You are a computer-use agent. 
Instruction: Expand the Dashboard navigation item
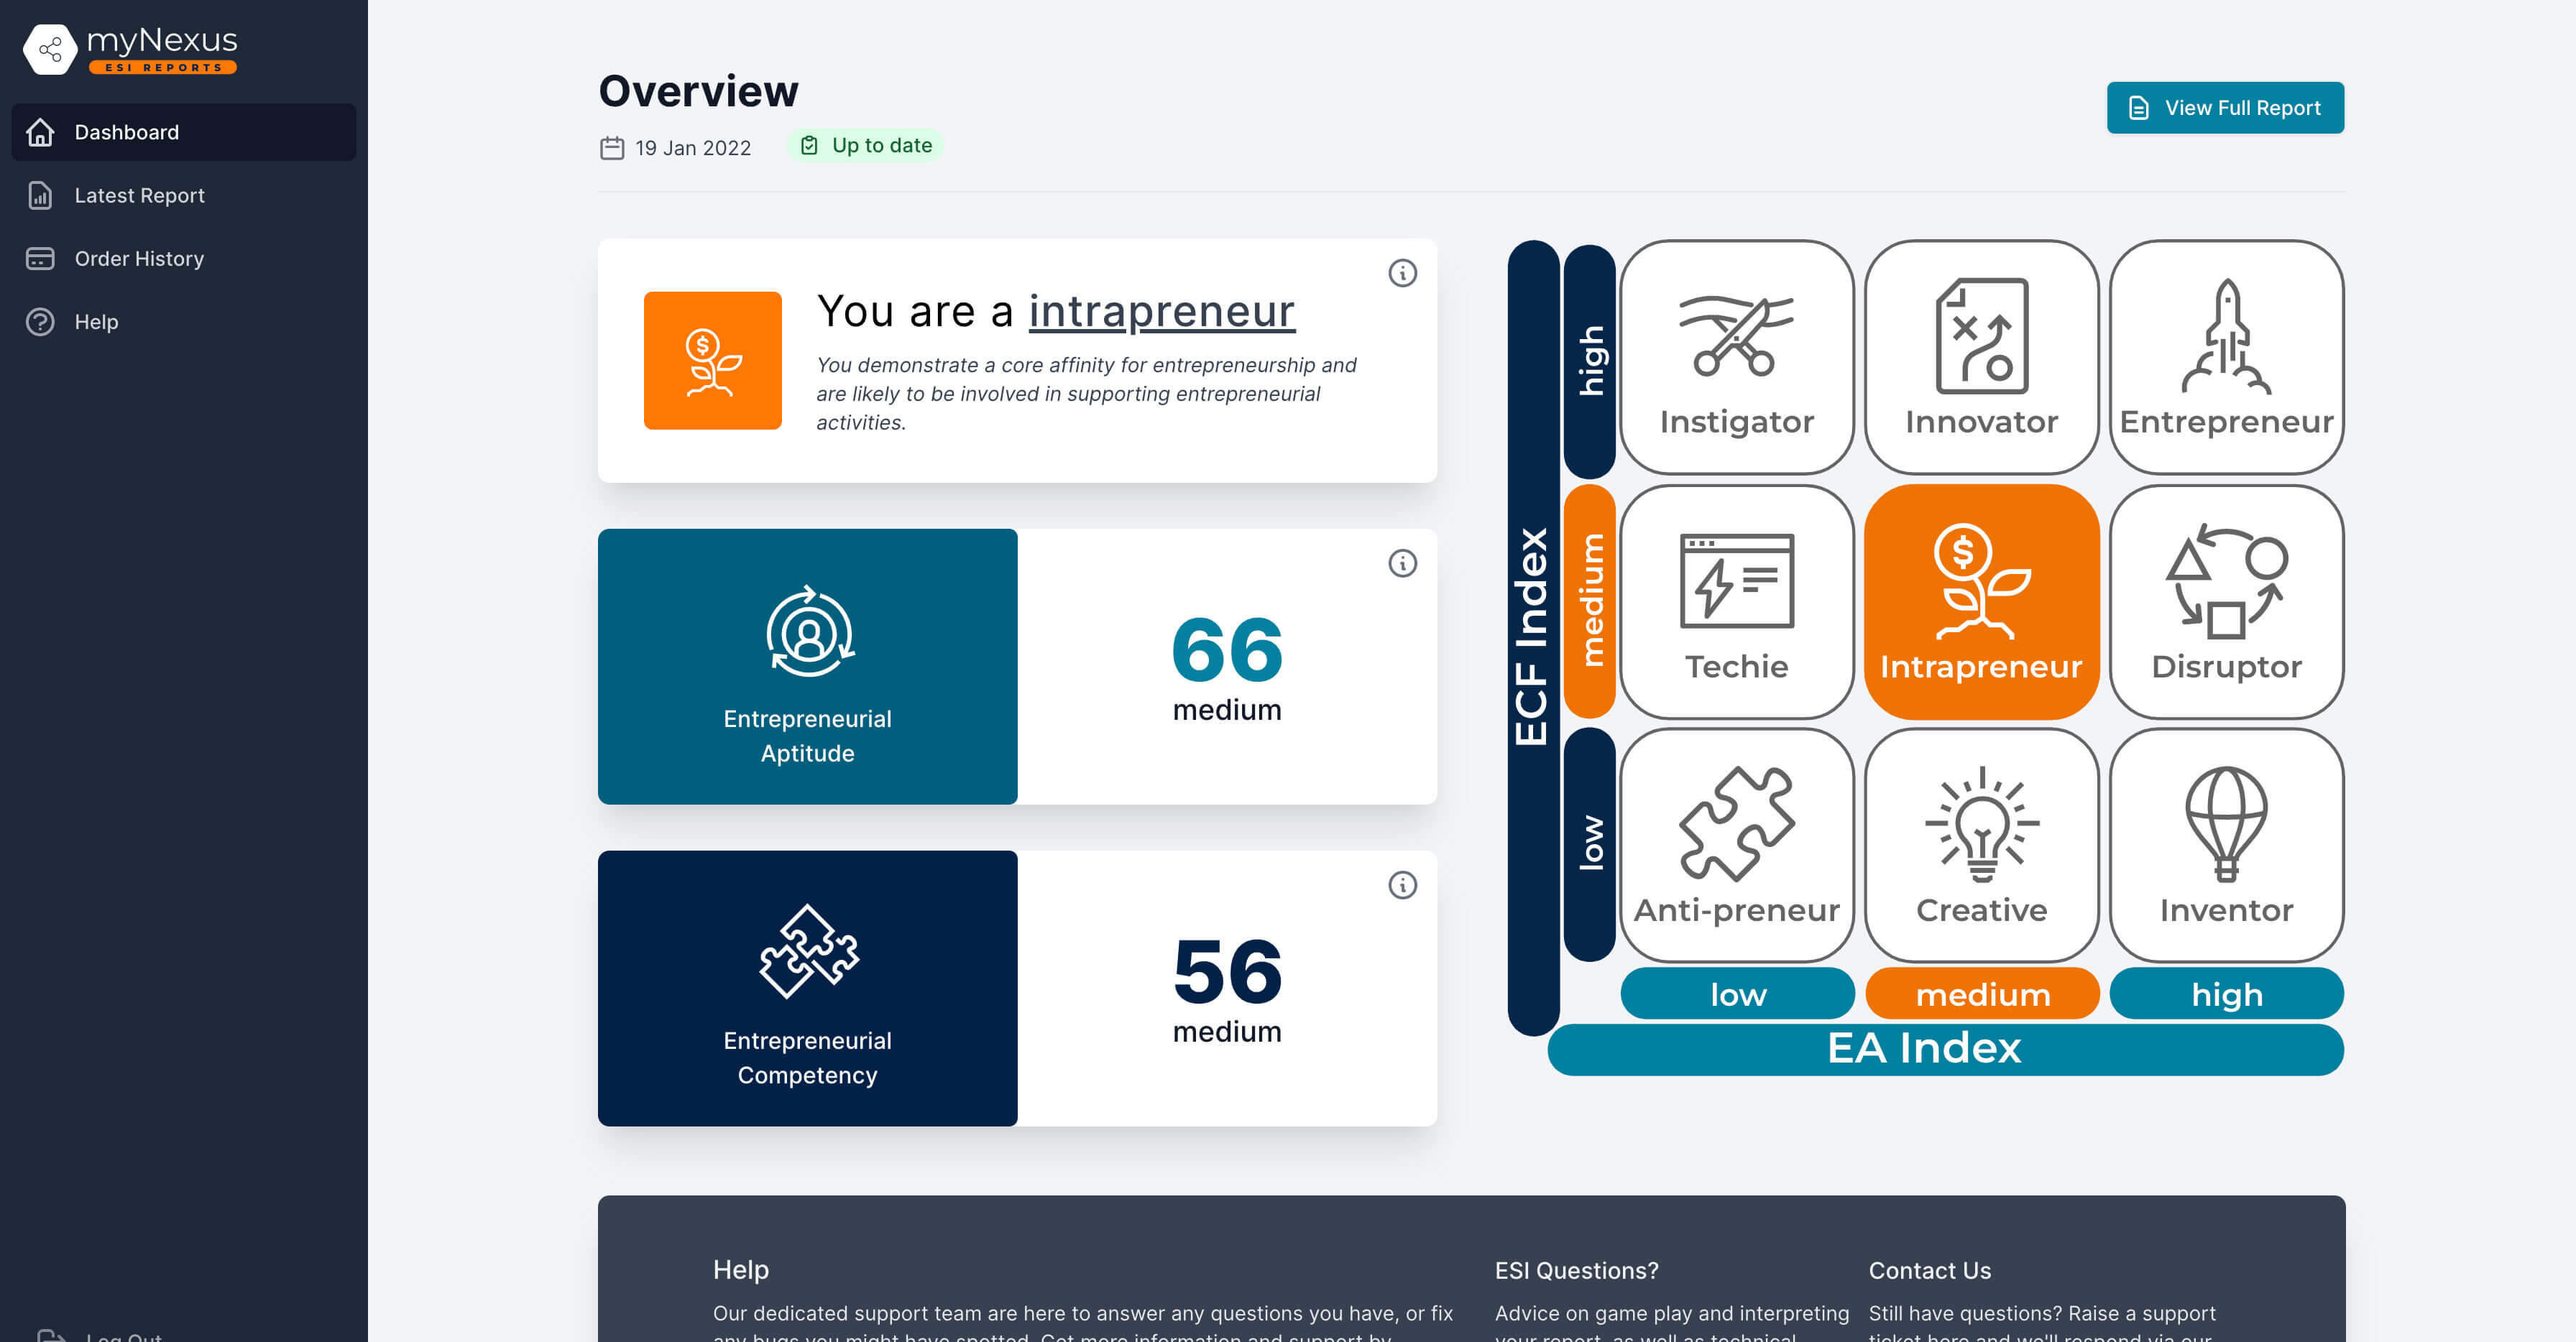(x=183, y=133)
